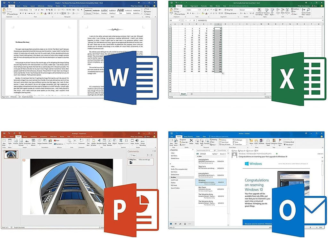Open the References tab in Word
328x238 pixels.
click(41, 6)
